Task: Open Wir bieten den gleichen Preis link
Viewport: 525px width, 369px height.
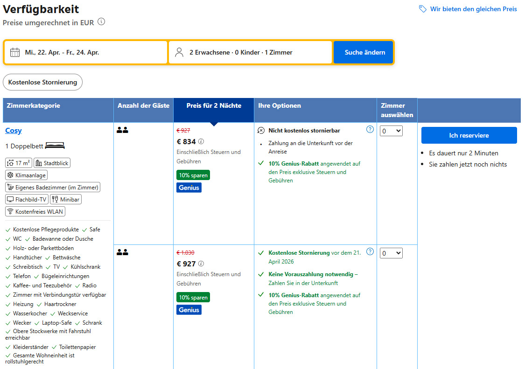Action: [473, 9]
